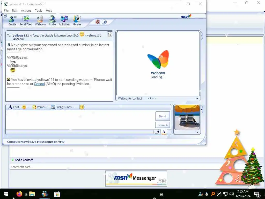Screen dimensions: 265x199
Task: Click the snowflake tray icon at right
Action: 219,194
